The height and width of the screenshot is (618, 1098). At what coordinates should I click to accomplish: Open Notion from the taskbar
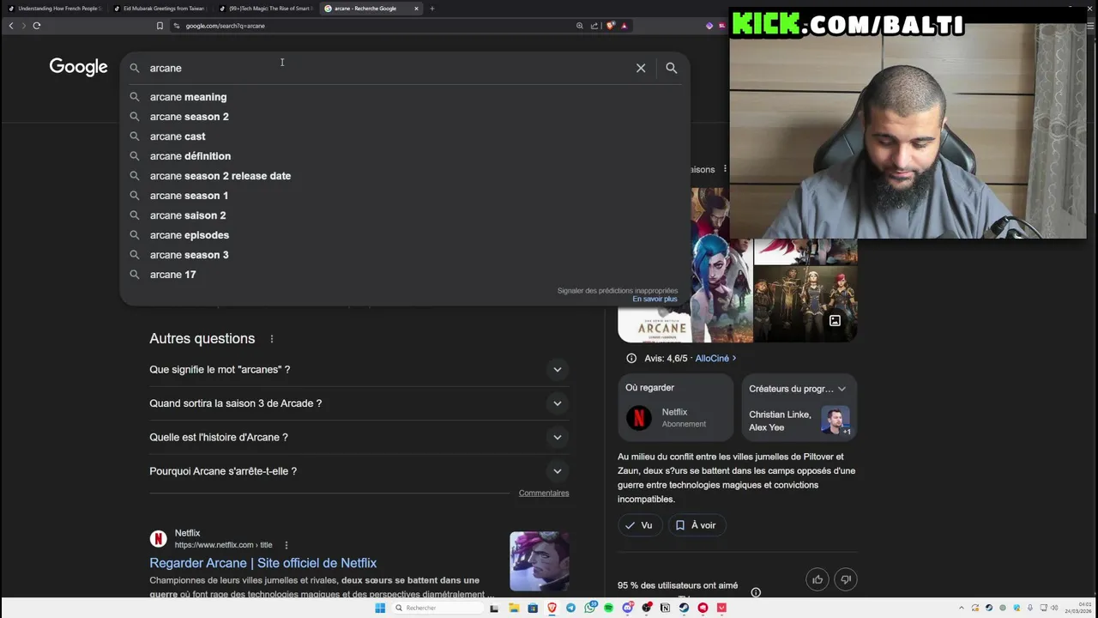665,608
